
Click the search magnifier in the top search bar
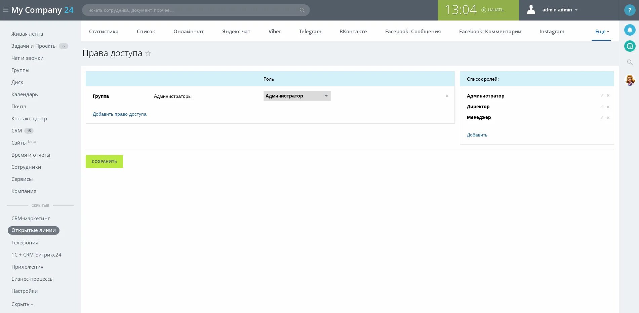coord(302,10)
